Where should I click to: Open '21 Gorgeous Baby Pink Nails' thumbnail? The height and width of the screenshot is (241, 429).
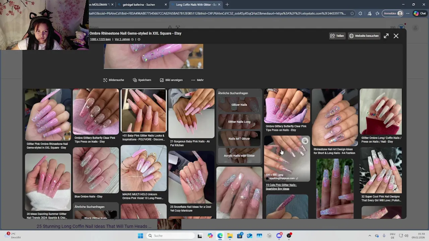191,113
